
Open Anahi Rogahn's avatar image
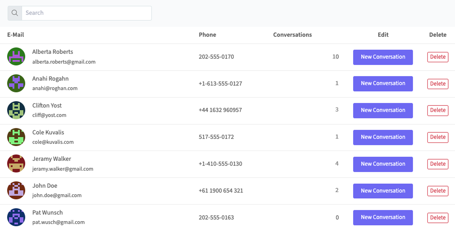coord(16,83)
